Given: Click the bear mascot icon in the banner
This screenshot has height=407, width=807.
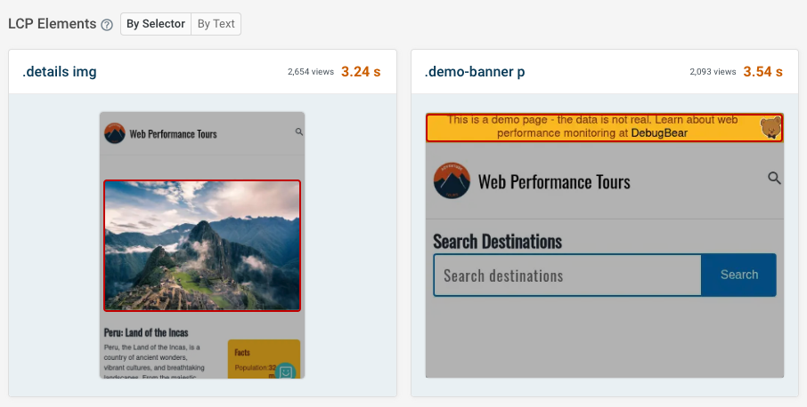Looking at the screenshot, I should pyautogui.click(x=770, y=129).
